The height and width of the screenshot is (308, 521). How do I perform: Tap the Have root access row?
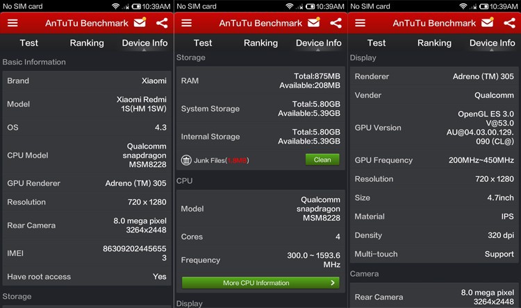click(x=87, y=277)
